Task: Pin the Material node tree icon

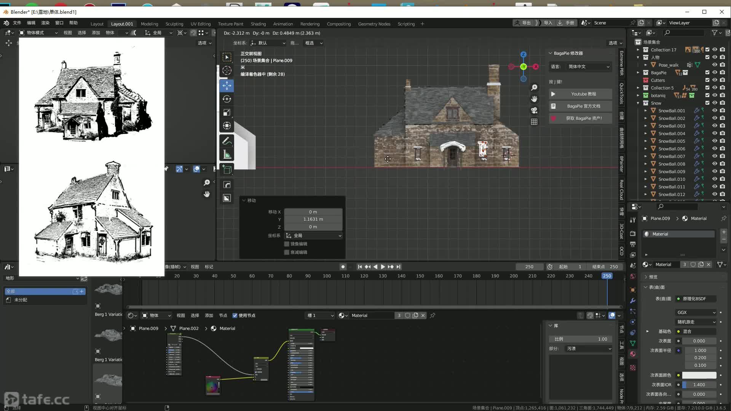Action: click(x=433, y=315)
